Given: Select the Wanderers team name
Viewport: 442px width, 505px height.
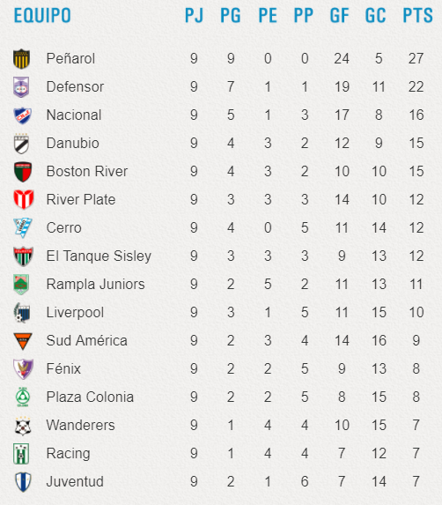Looking at the screenshot, I should 80,425.
